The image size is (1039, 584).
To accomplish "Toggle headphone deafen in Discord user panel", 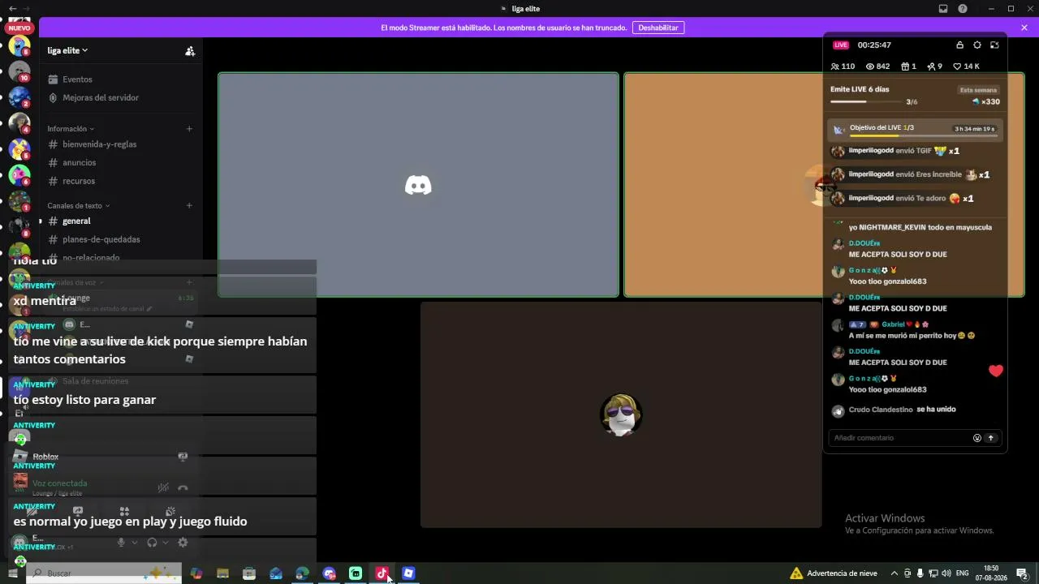I will [x=152, y=543].
